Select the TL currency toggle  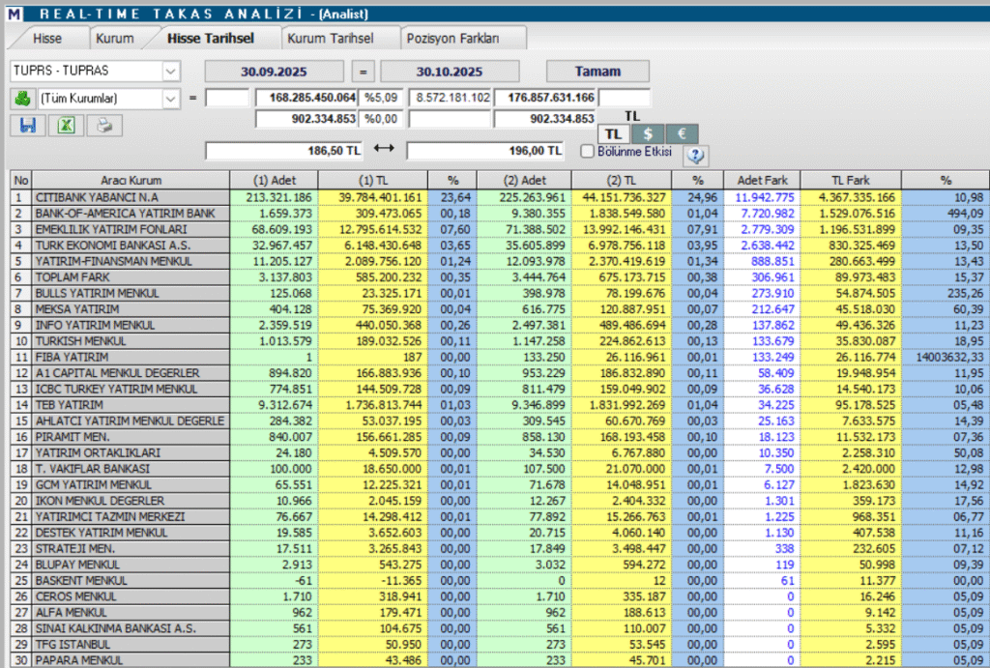coord(614,134)
